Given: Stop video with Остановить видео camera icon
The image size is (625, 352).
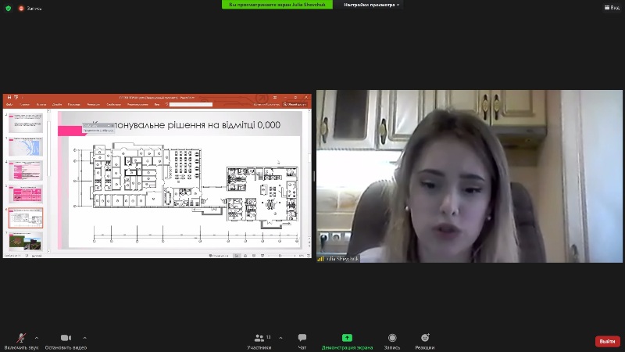Looking at the screenshot, I should (66, 338).
